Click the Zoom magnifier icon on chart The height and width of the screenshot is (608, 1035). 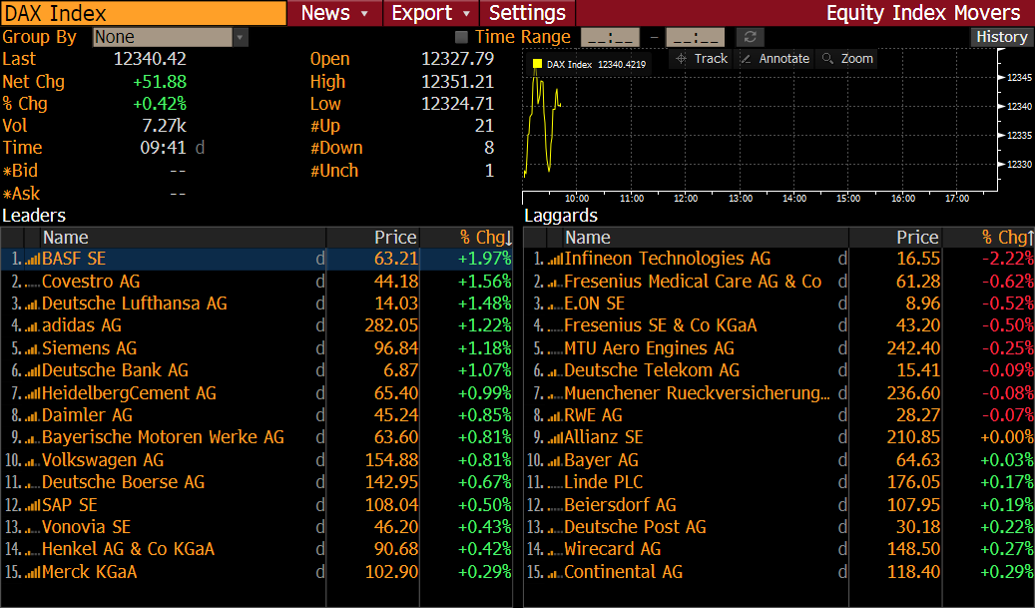827,59
